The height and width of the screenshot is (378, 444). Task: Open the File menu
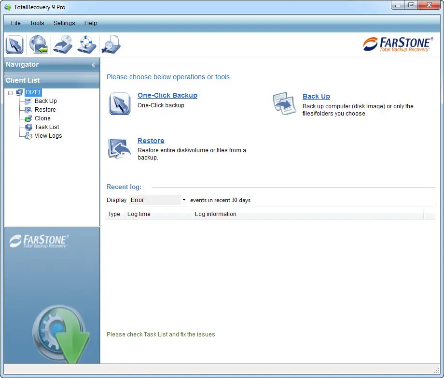pos(16,23)
